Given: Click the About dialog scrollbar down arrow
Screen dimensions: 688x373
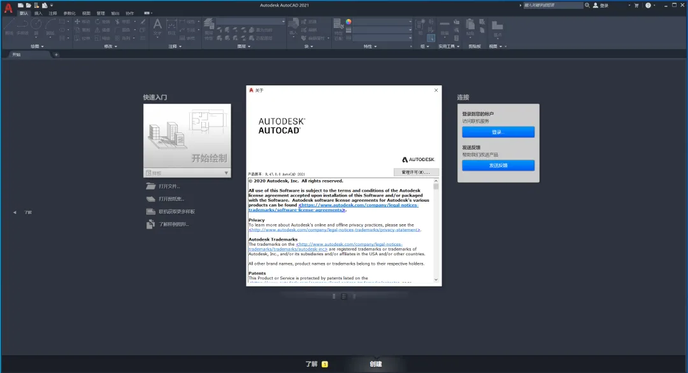Looking at the screenshot, I should pyautogui.click(x=436, y=279).
